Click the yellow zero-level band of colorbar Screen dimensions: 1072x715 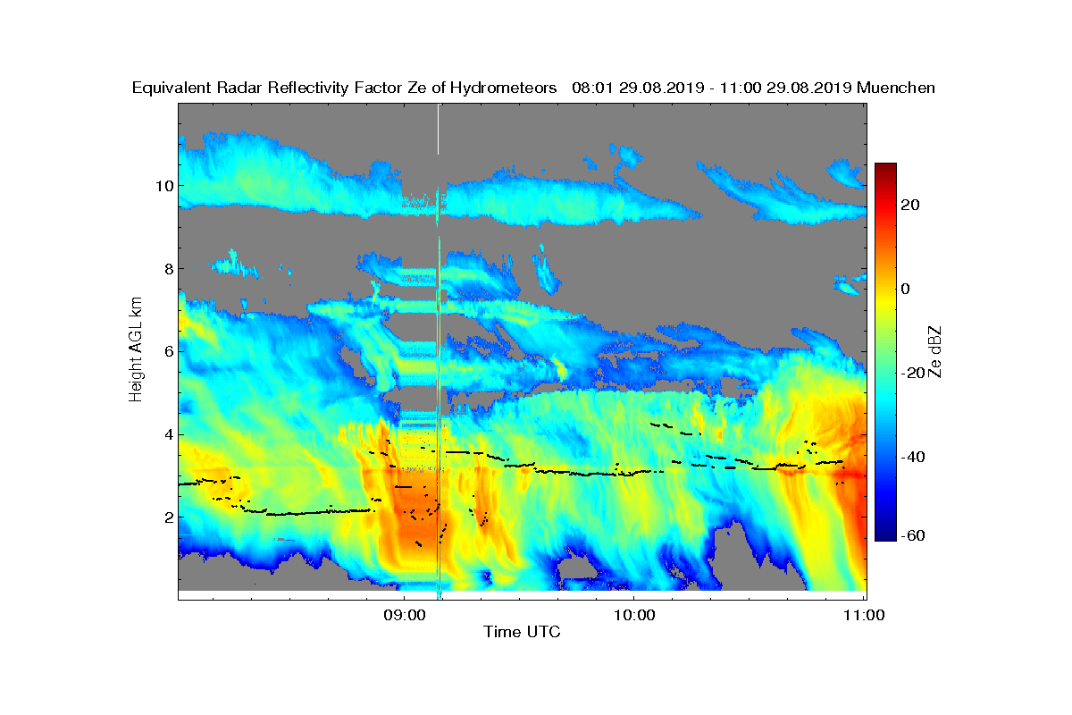pyautogui.click(x=885, y=289)
